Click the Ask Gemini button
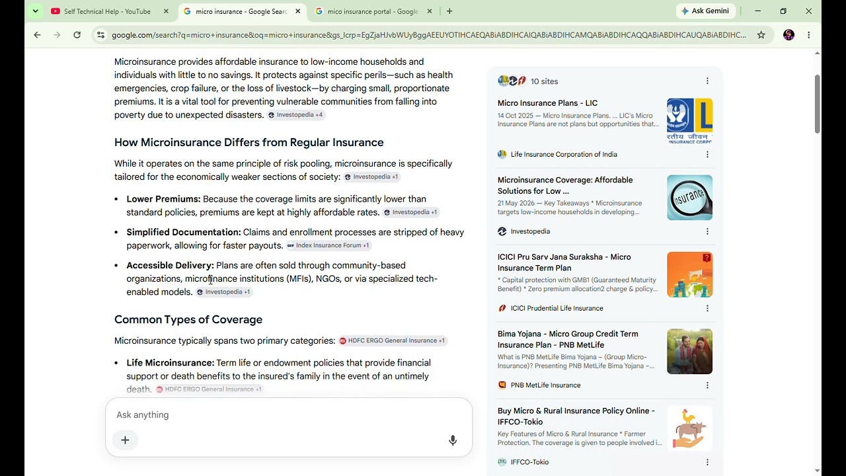Screen dimensions: 846x476 706,11
